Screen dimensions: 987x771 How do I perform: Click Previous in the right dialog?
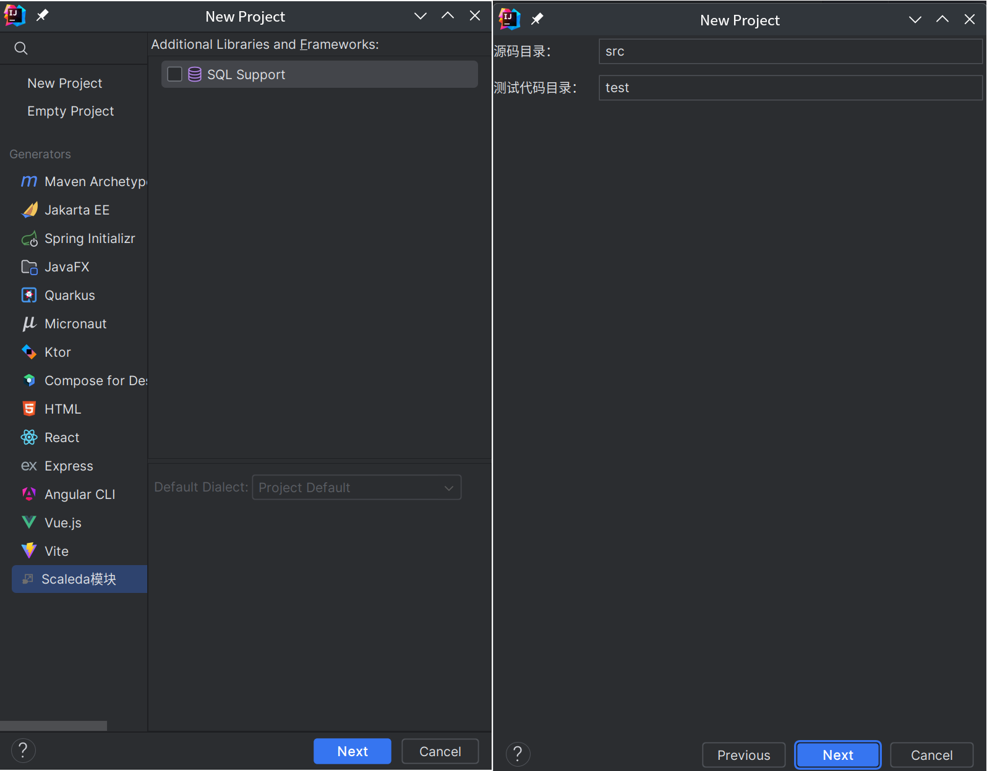click(x=744, y=755)
